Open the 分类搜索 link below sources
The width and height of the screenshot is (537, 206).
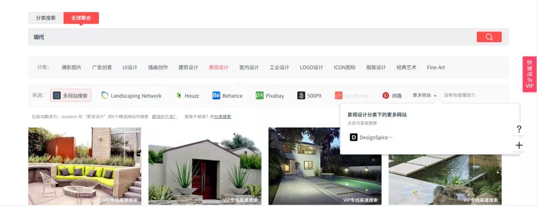pyautogui.click(x=222, y=117)
